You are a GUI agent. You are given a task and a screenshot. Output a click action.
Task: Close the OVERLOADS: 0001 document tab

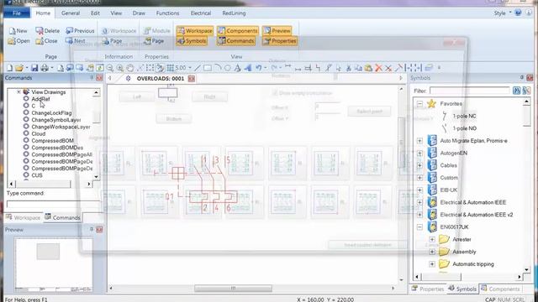point(192,78)
